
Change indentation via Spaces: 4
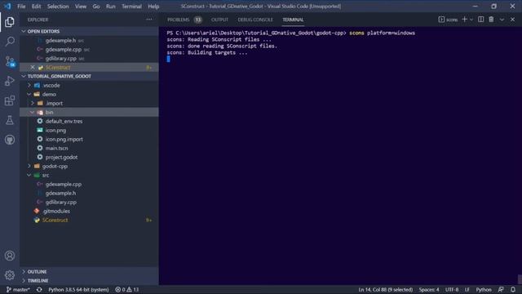pos(429,289)
